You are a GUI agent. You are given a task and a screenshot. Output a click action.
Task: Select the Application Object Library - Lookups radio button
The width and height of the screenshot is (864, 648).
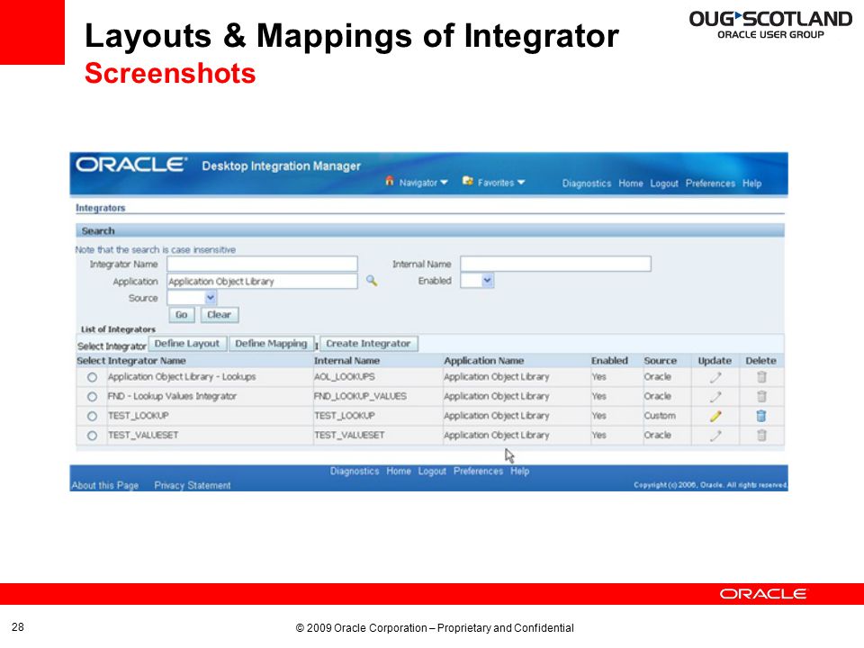[x=92, y=377]
